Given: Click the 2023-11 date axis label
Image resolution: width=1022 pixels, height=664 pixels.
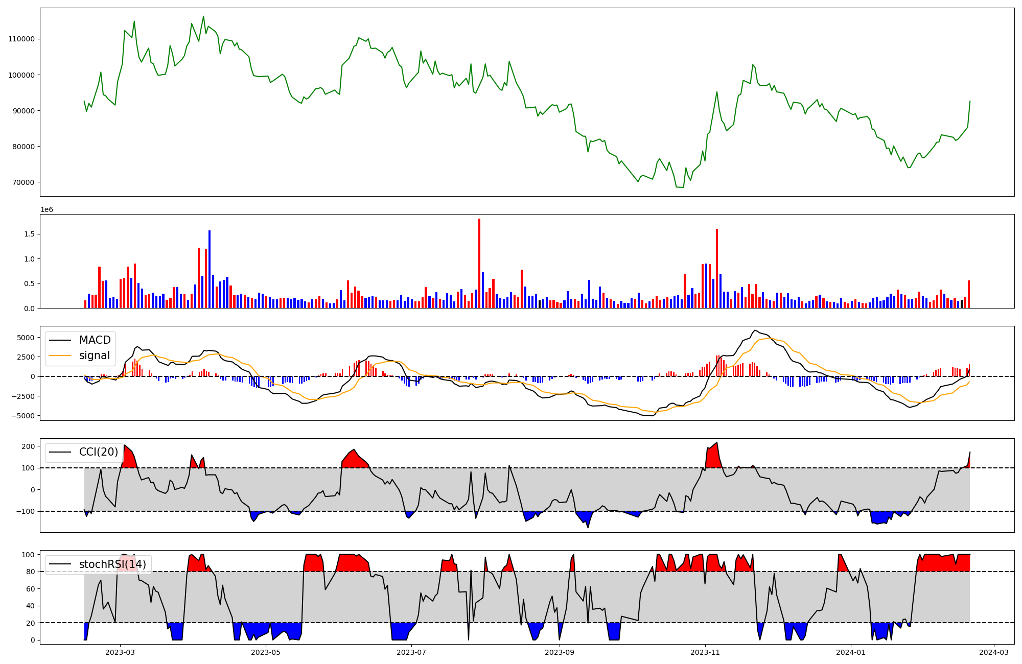Looking at the screenshot, I should point(705,652).
